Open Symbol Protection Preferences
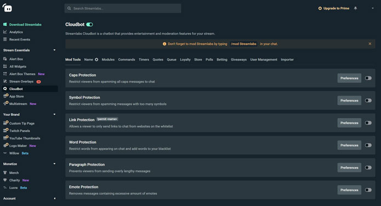Screen dimensions: 381x206 [x=349, y=101]
